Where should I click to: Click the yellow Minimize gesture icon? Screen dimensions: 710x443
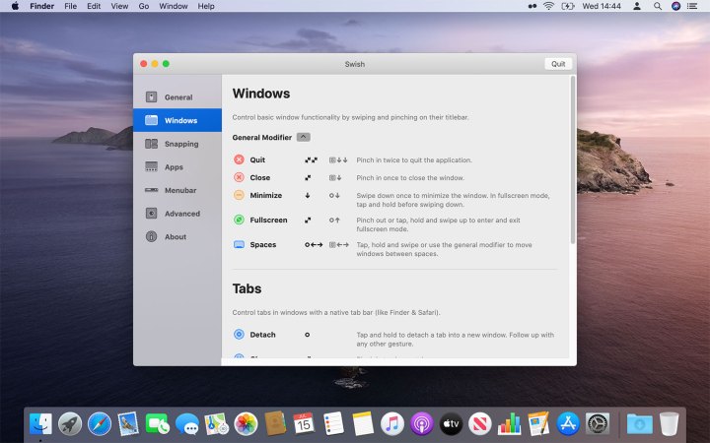[239, 195]
